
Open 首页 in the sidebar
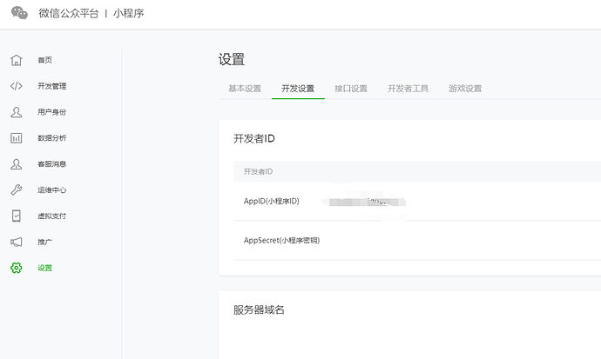click(x=44, y=60)
